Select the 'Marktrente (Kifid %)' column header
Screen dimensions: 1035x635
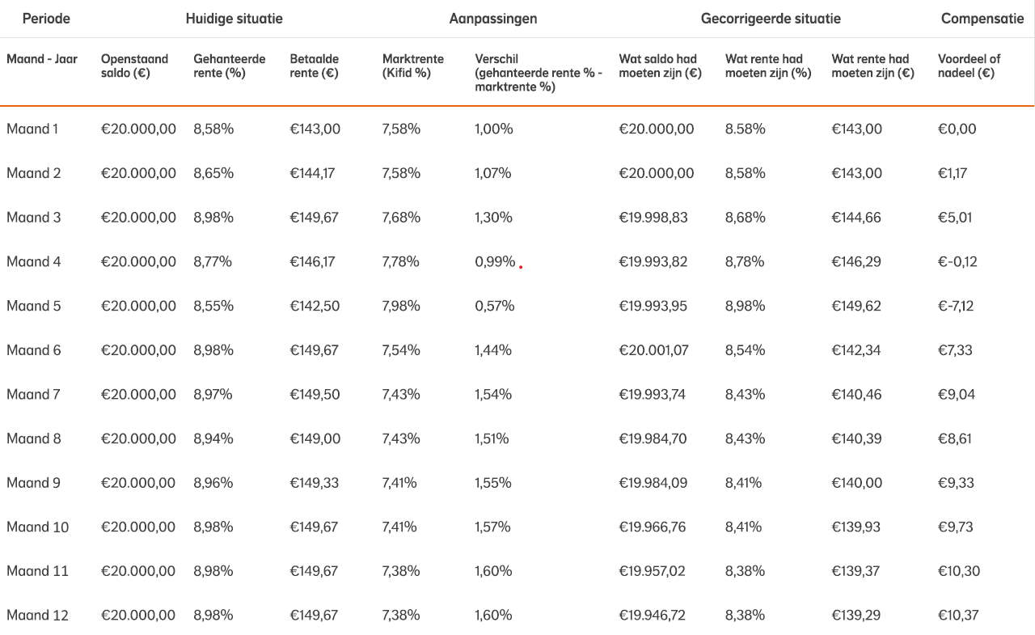[x=412, y=66]
